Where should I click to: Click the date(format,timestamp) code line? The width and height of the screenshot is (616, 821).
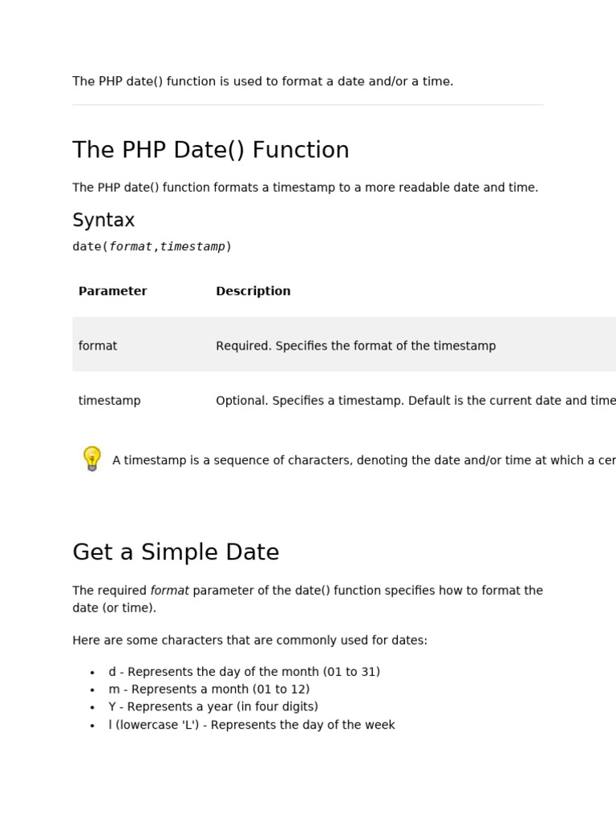click(152, 247)
